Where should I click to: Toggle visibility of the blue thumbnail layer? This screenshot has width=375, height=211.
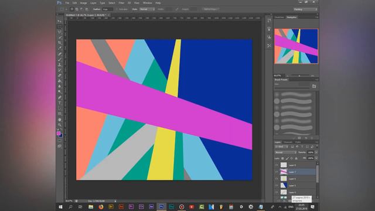(x=277, y=185)
